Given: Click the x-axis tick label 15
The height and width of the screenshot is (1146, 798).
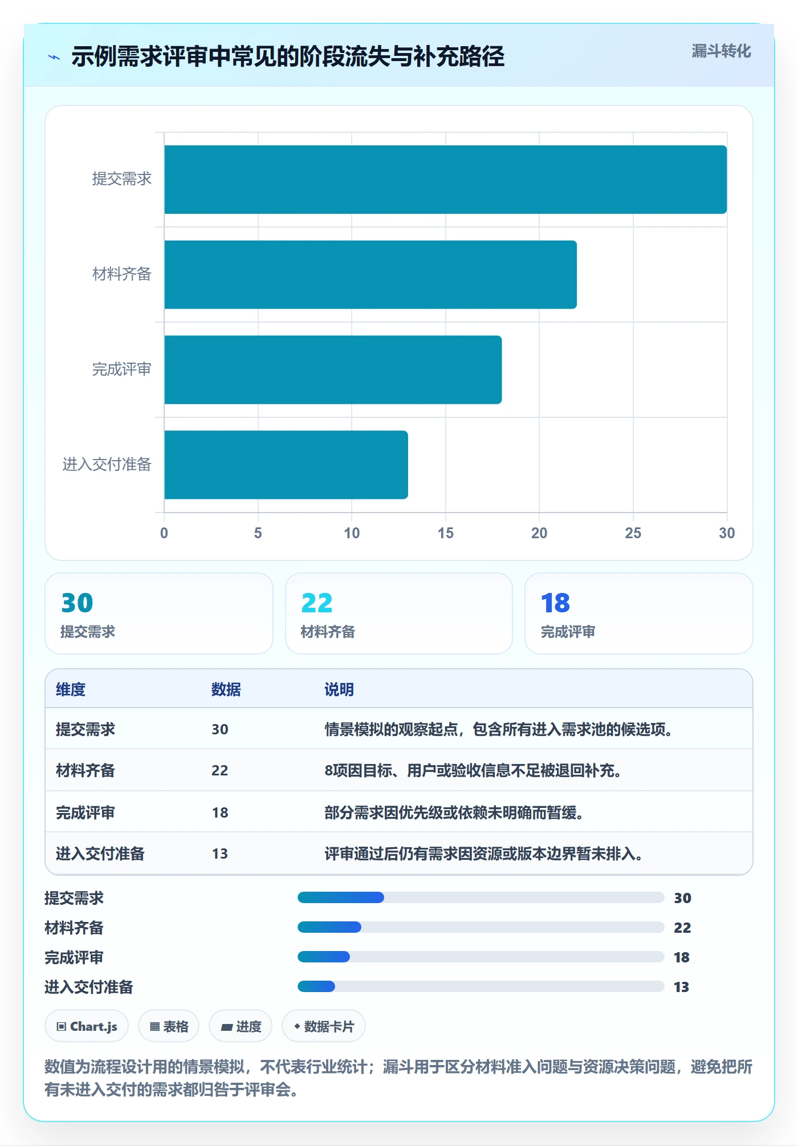Looking at the screenshot, I should tap(446, 533).
